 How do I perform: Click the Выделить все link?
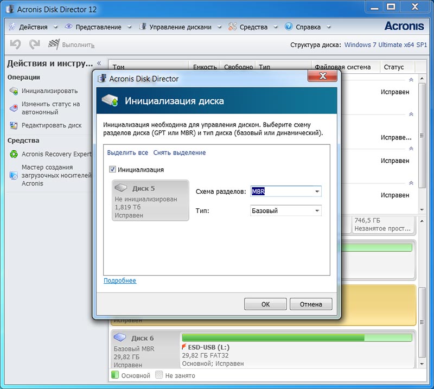pos(127,152)
